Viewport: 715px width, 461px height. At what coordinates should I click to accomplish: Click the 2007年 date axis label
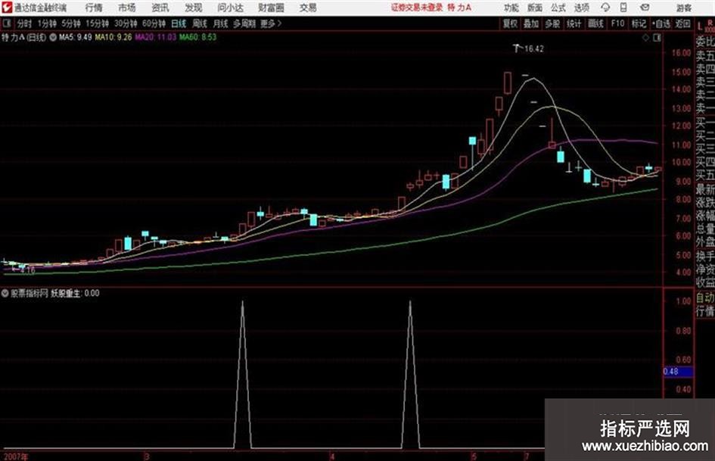[15, 456]
